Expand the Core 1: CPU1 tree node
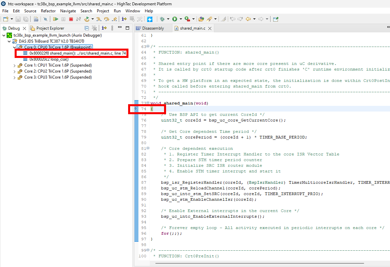This screenshot has width=390, height=267. pos(14,65)
